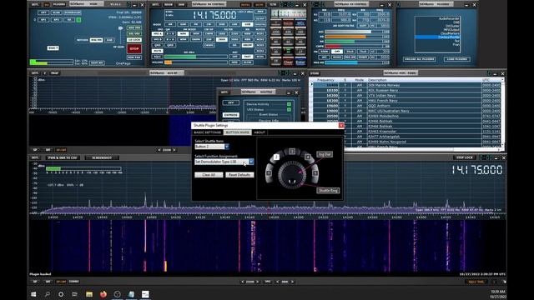
Task: Select AM demodulation mode
Action: pyautogui.click(x=170, y=24)
